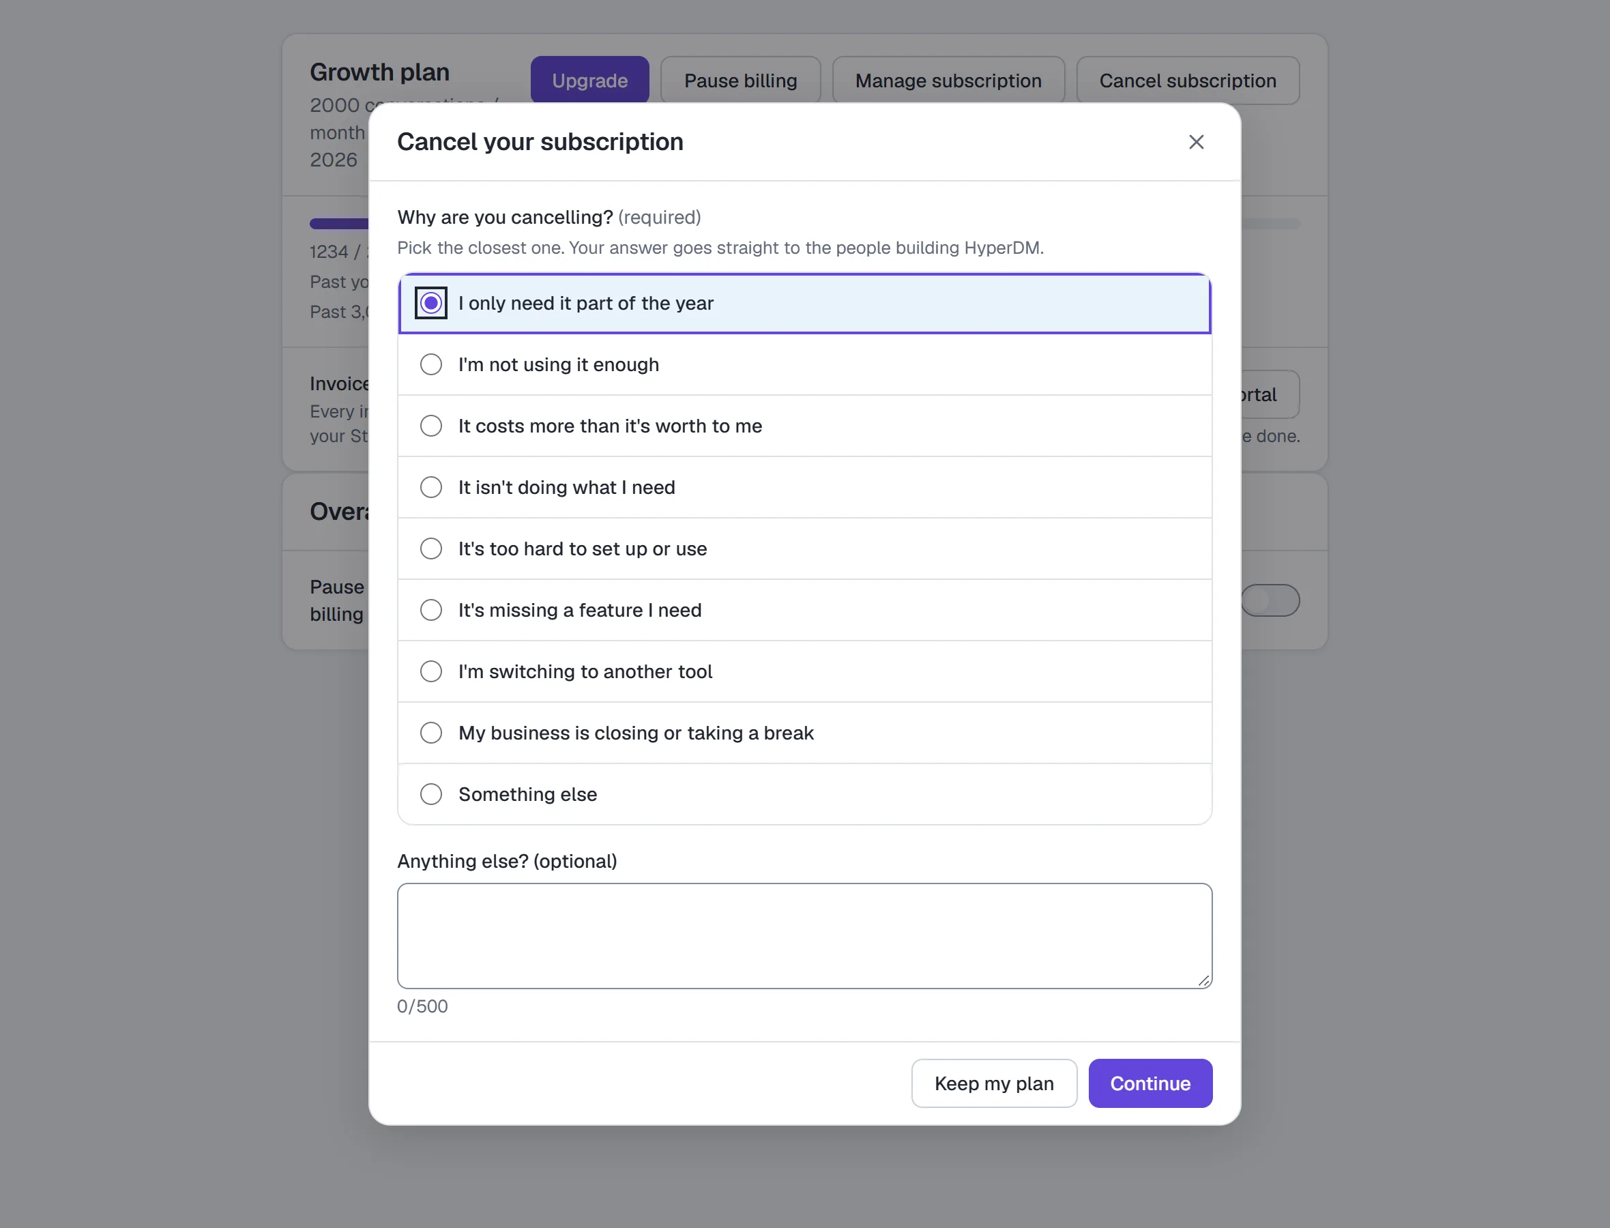Click the Keep my plan button
Image resolution: width=1610 pixels, height=1228 pixels.
994,1083
